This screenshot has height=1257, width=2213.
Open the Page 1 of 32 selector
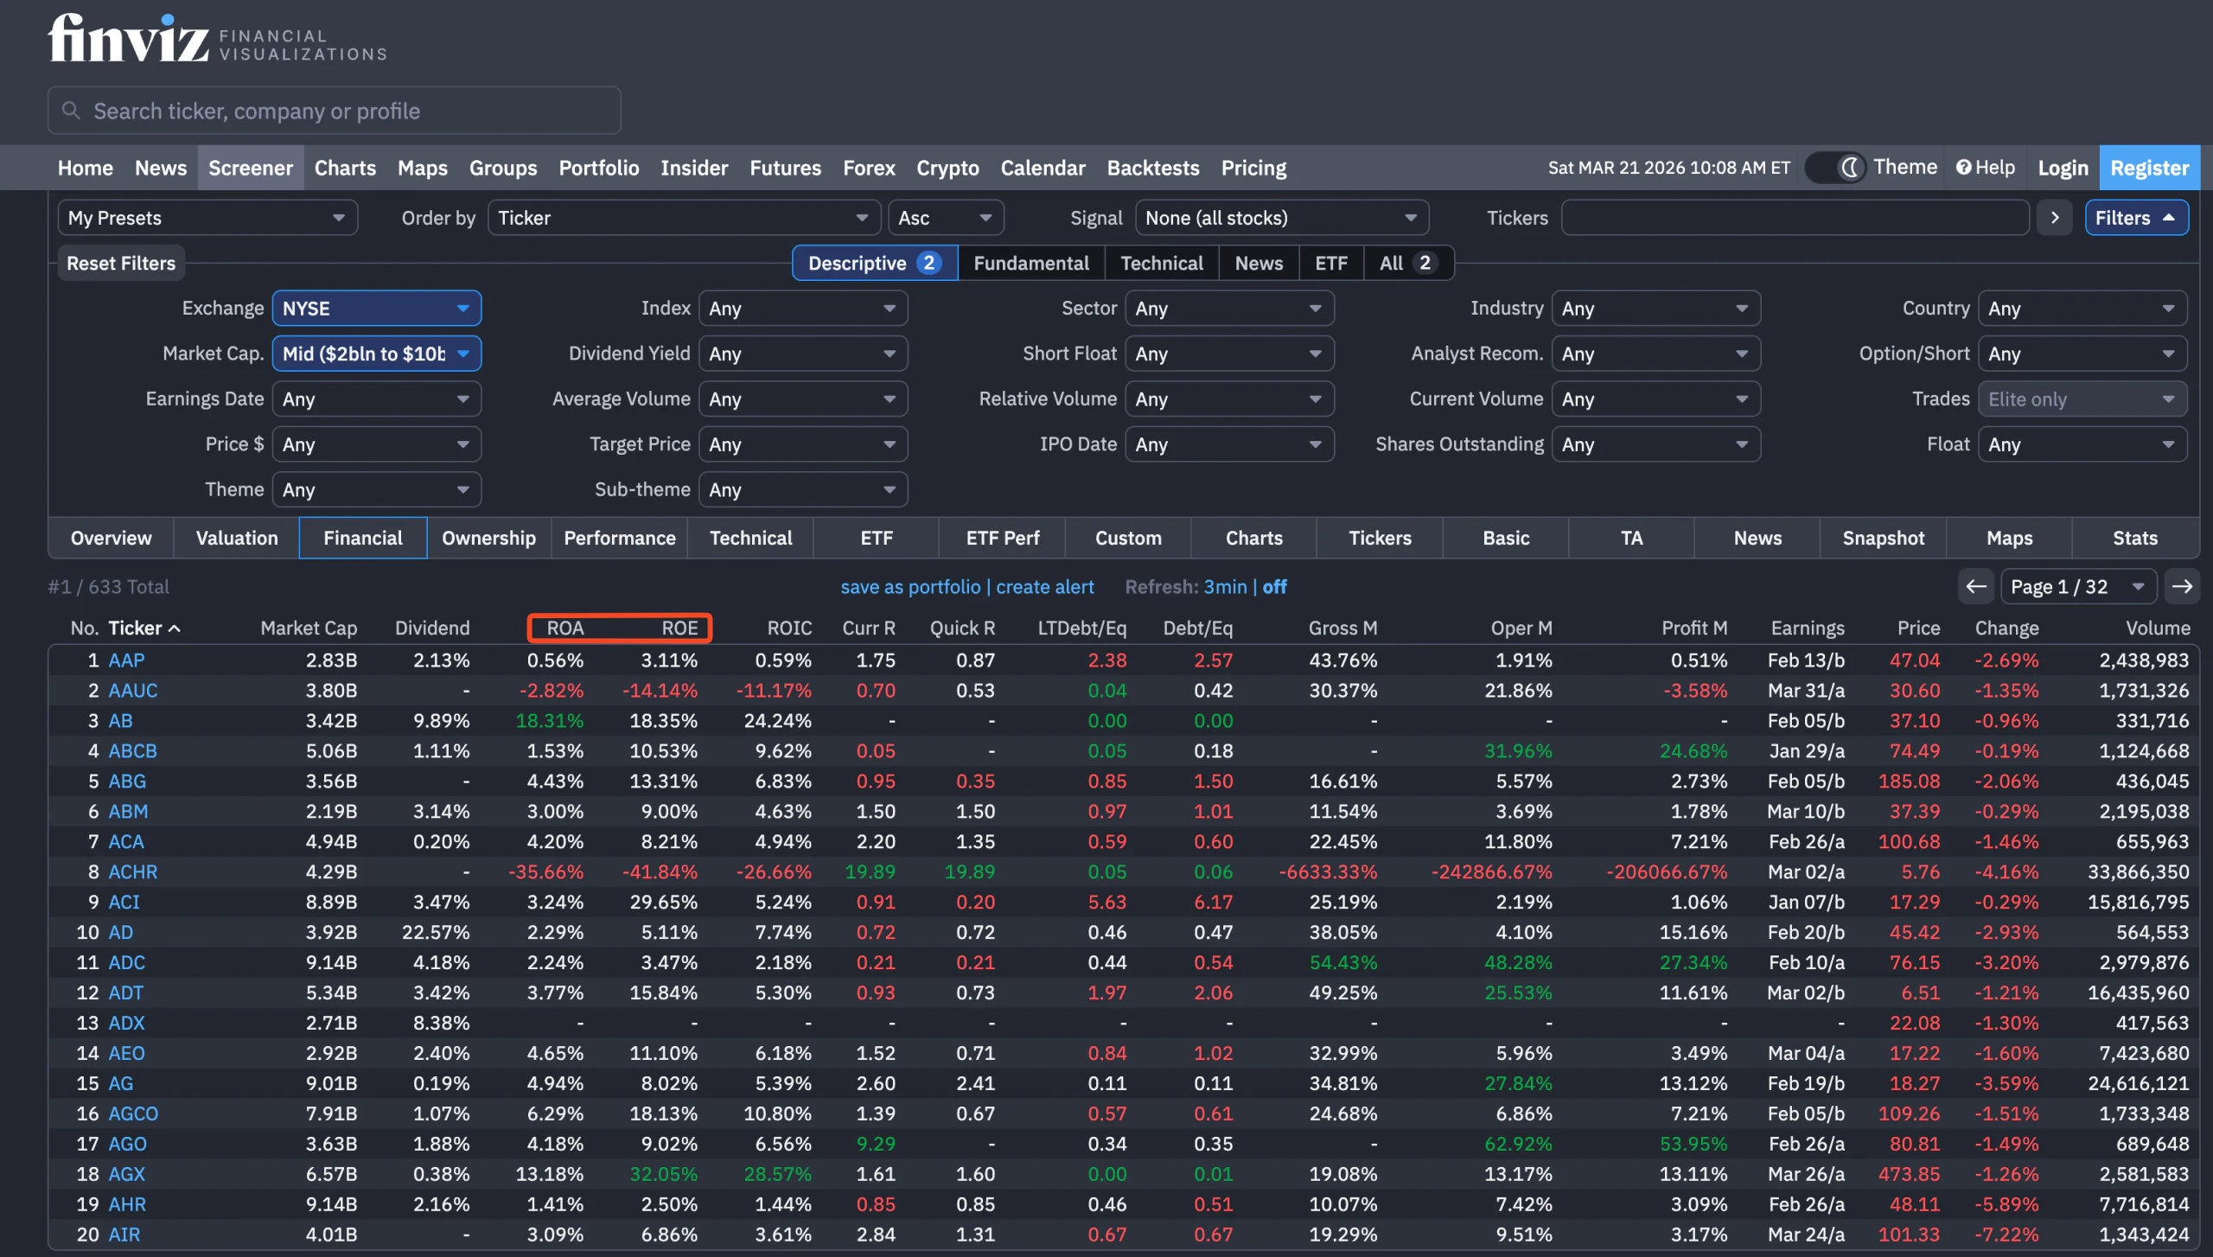coord(2078,586)
